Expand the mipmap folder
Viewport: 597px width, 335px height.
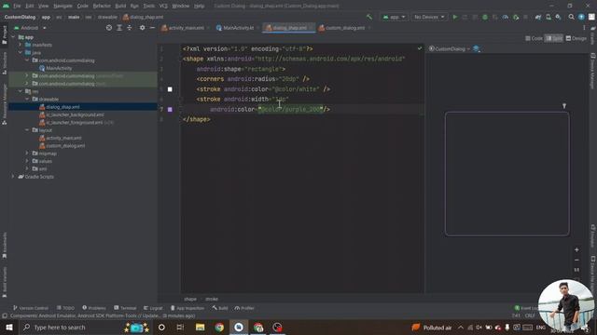pos(27,153)
